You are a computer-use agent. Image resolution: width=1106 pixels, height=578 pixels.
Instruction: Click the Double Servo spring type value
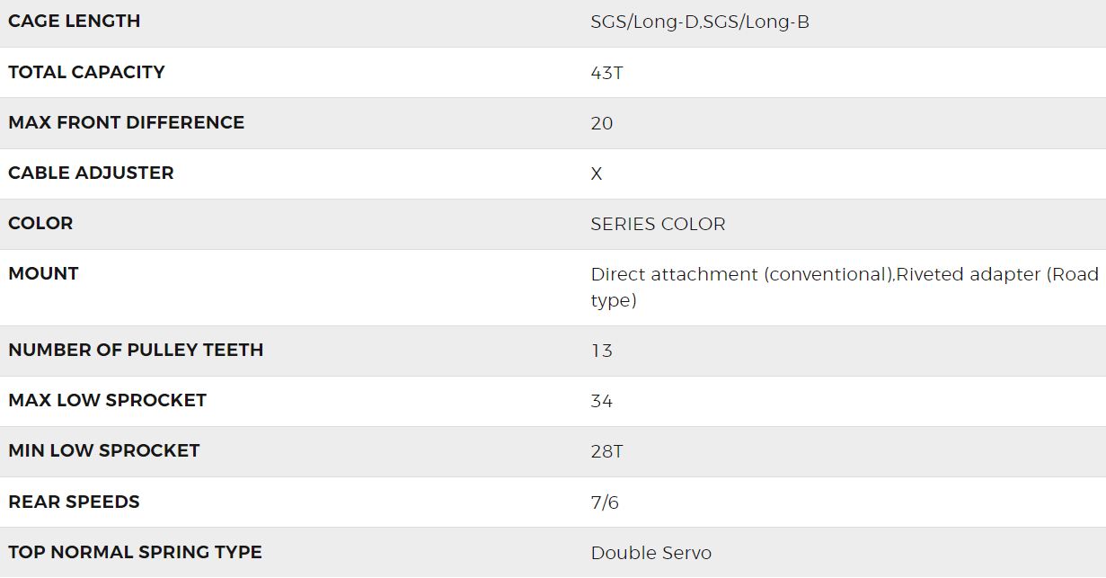coord(651,553)
